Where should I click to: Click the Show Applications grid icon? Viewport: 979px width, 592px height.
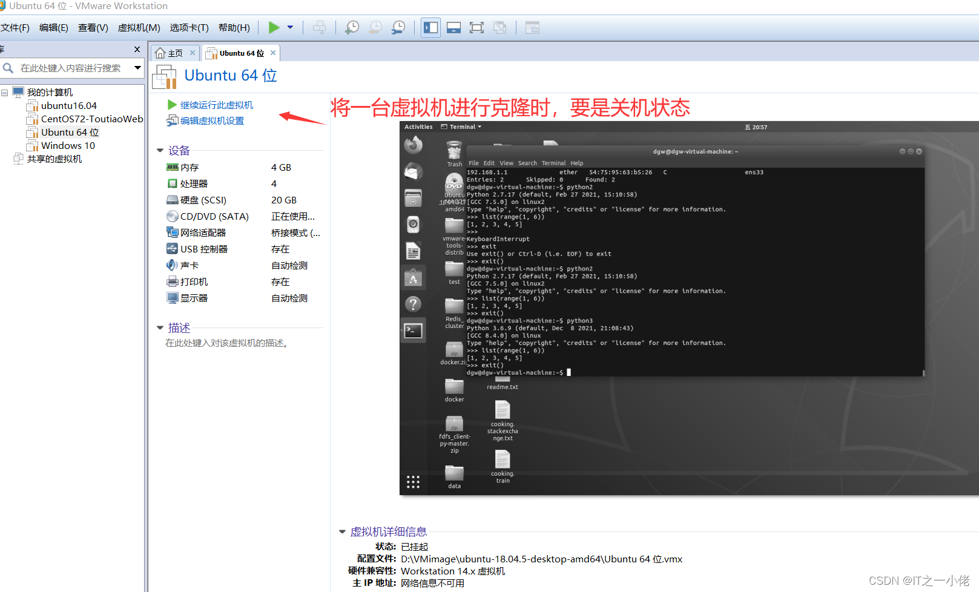(413, 482)
